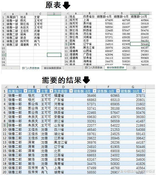This screenshot has width=156, height=175.
Task: Open the 负责省份 filter dropdown
Action: (x=71, y=91)
